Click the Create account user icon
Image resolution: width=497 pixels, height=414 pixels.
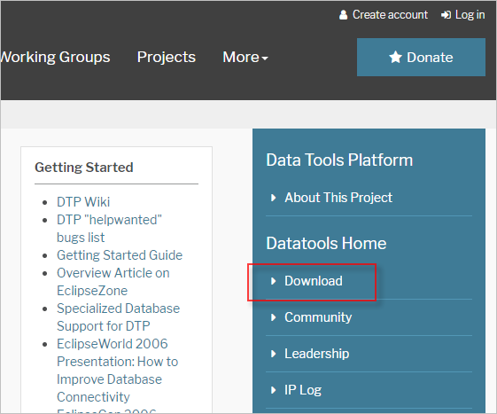click(x=343, y=14)
